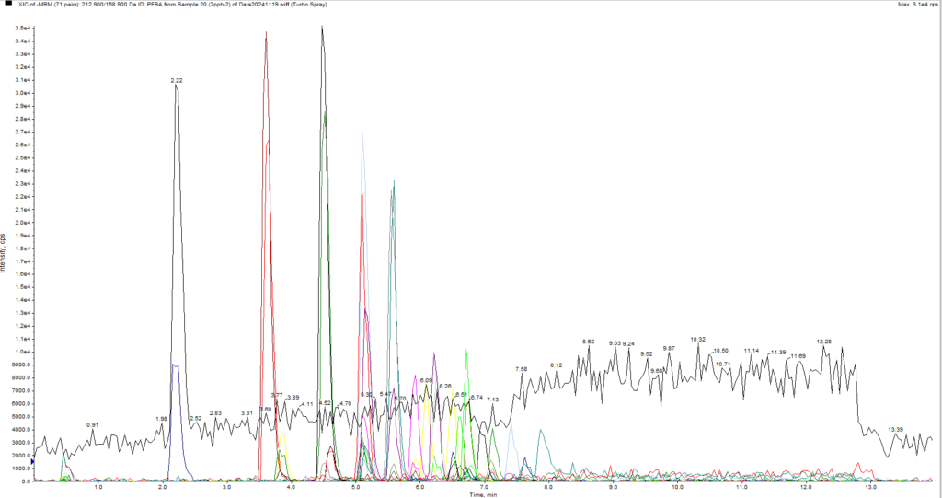
Task: Select the 12.28 peak label
Action: (824, 342)
